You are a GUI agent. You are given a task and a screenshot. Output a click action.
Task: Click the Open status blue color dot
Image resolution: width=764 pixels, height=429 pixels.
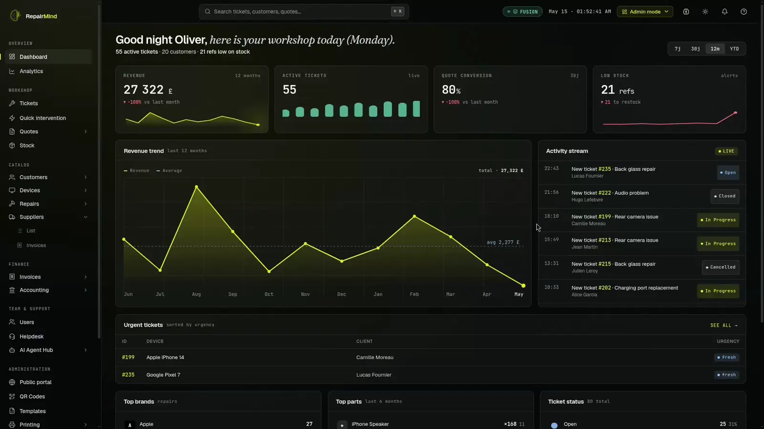554,425
